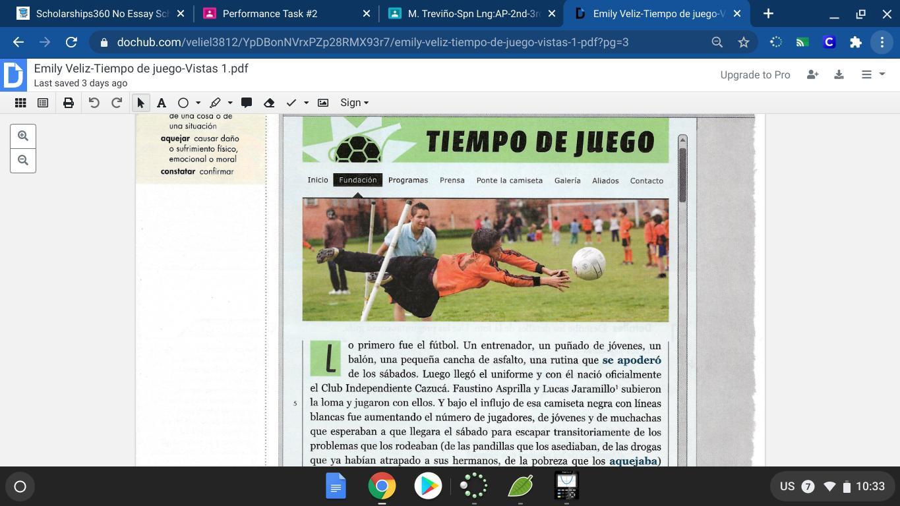Viewport: 900px width, 506px height.
Task: Click the Fundación menu item in document
Action: (357, 180)
